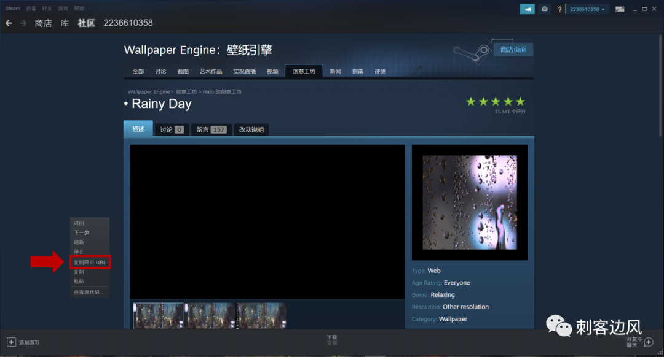Open the Steam menu
Screen dimensions: 664x357
[x=12, y=9]
